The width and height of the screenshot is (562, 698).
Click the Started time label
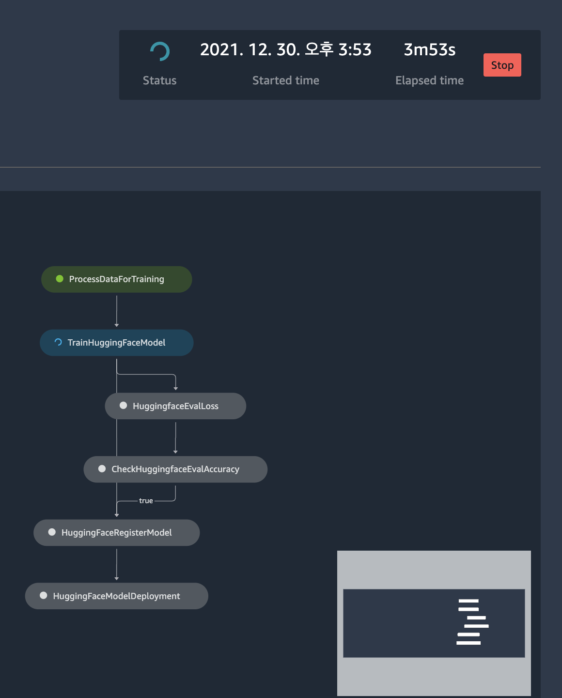pos(286,80)
